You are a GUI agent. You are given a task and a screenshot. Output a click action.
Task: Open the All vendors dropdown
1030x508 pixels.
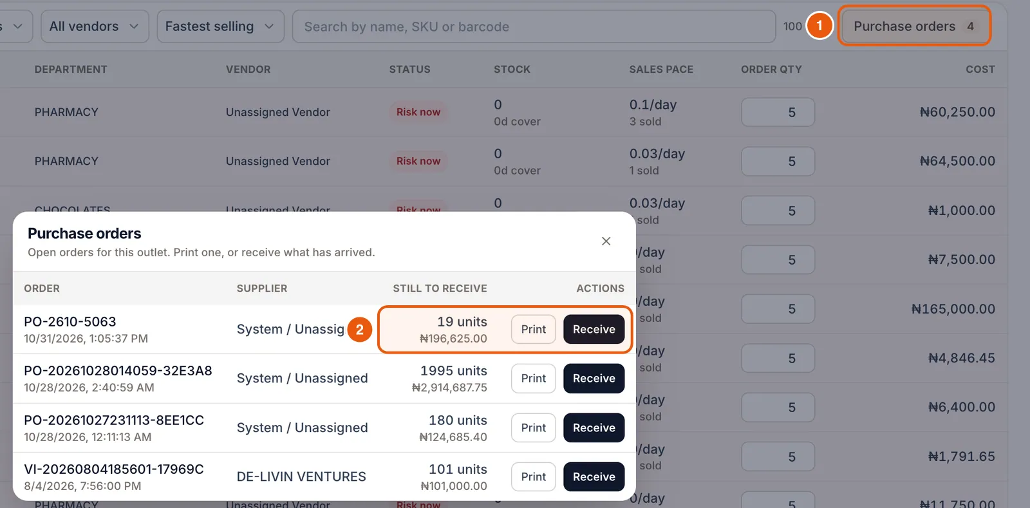pos(95,26)
